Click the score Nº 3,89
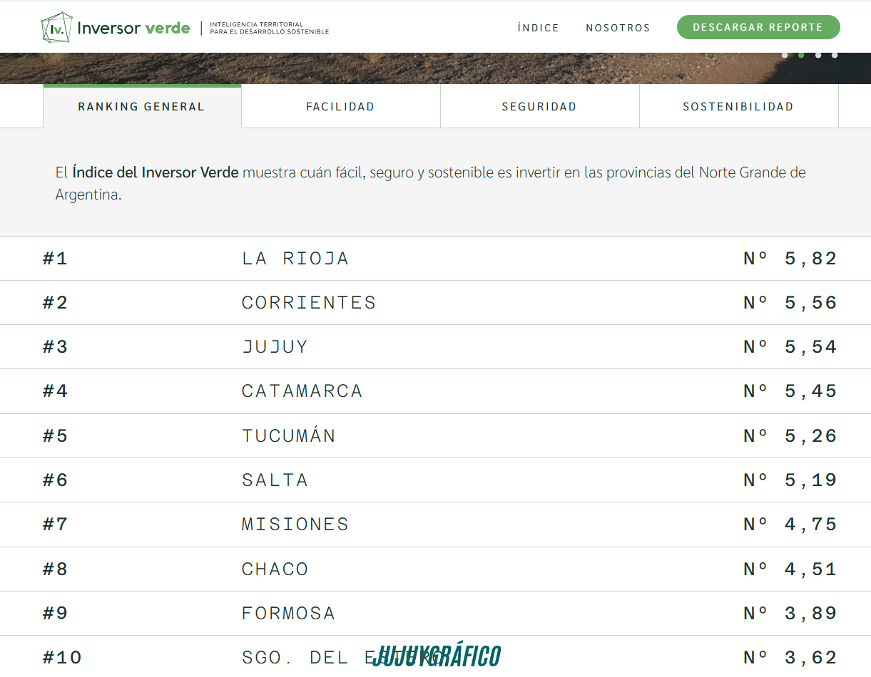This screenshot has height=677, width=871. click(x=790, y=613)
